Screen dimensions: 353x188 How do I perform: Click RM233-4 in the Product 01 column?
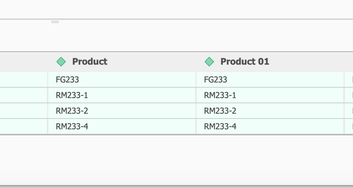(x=220, y=127)
